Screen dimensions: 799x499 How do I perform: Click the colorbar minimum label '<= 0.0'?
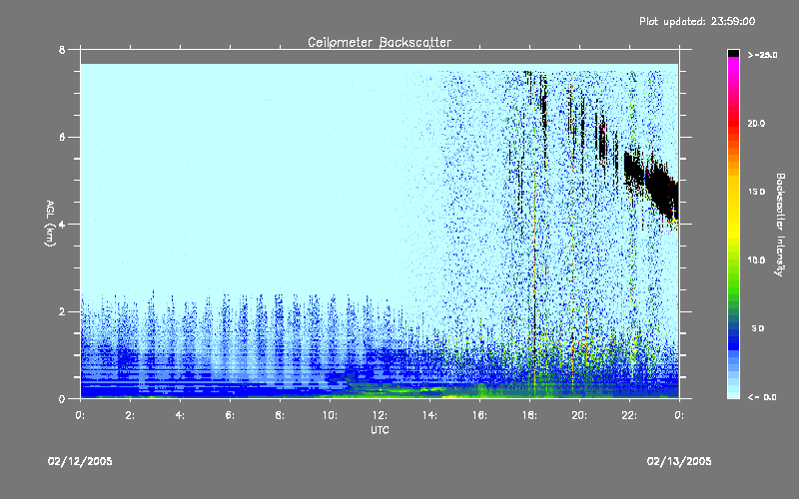tap(762, 397)
